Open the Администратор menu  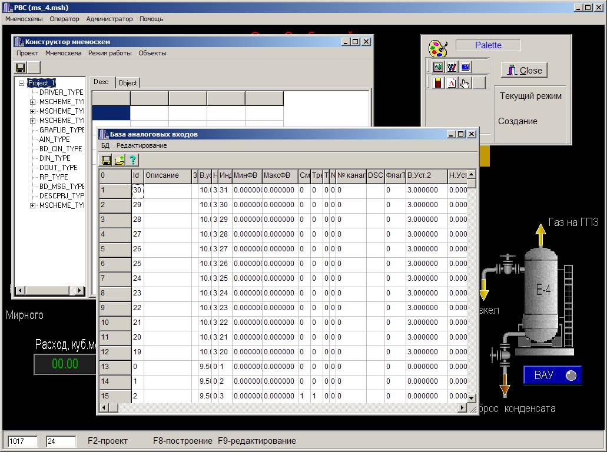tap(109, 19)
